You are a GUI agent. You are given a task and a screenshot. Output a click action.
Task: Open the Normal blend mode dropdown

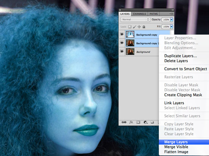pos(135,20)
